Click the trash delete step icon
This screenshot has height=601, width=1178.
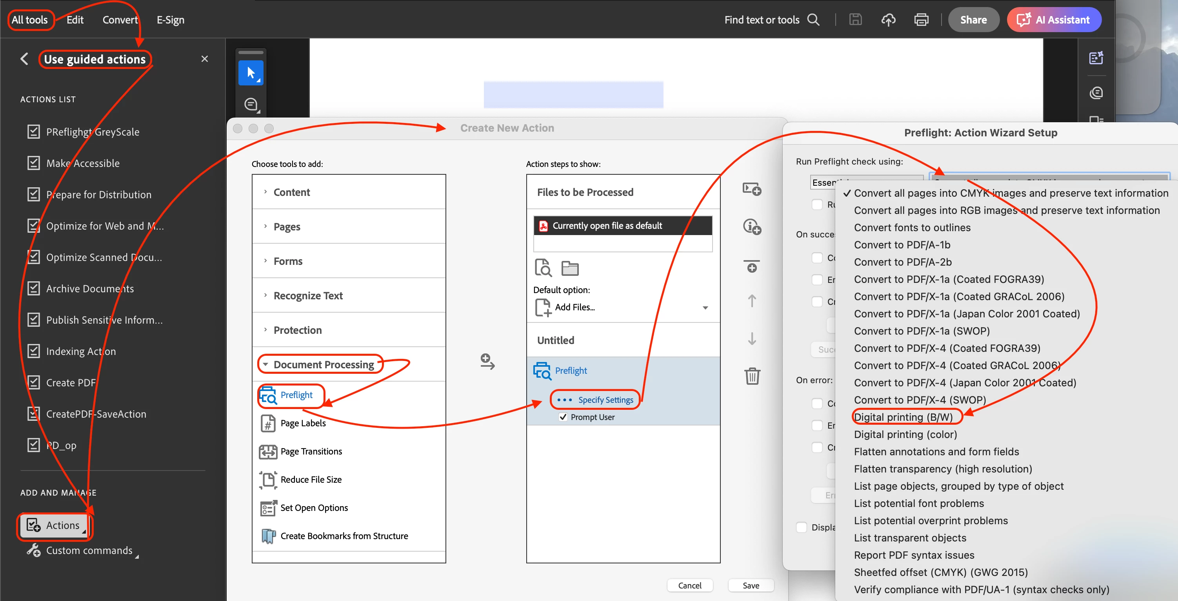coord(752,376)
